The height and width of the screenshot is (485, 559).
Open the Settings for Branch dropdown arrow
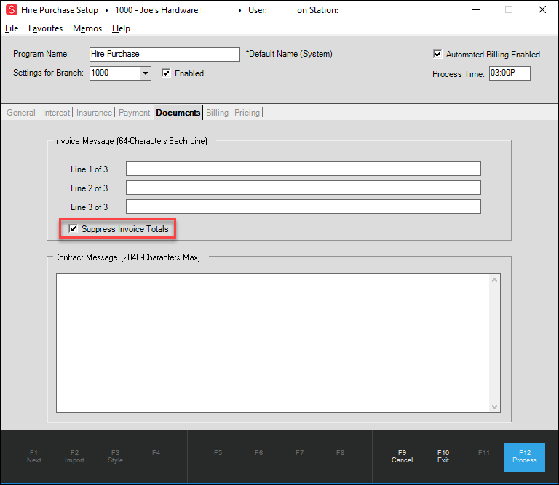coord(146,73)
